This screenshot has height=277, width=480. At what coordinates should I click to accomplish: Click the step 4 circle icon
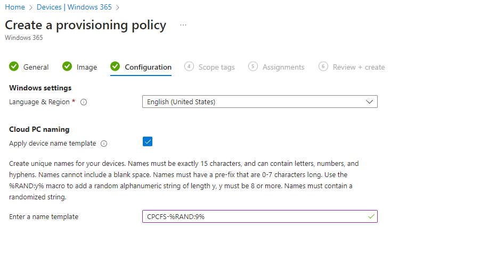(x=189, y=66)
